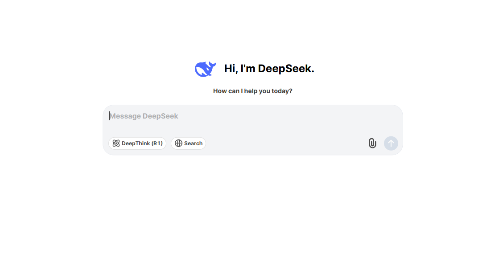499x262 pixels.
Task: Click the 'Hi, I'm DeepSeek.' heading
Action: click(269, 69)
